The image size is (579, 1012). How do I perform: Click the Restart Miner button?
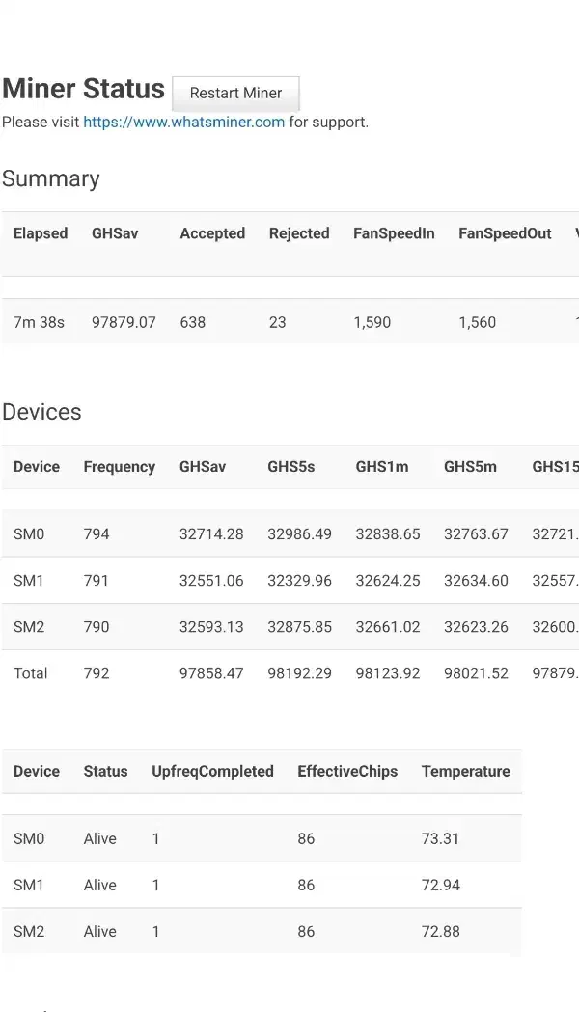(235, 94)
